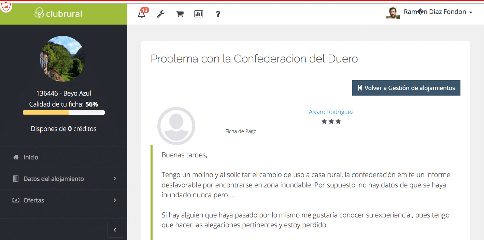Expand the Datos del alojamiento submenu arrow

coord(115,179)
